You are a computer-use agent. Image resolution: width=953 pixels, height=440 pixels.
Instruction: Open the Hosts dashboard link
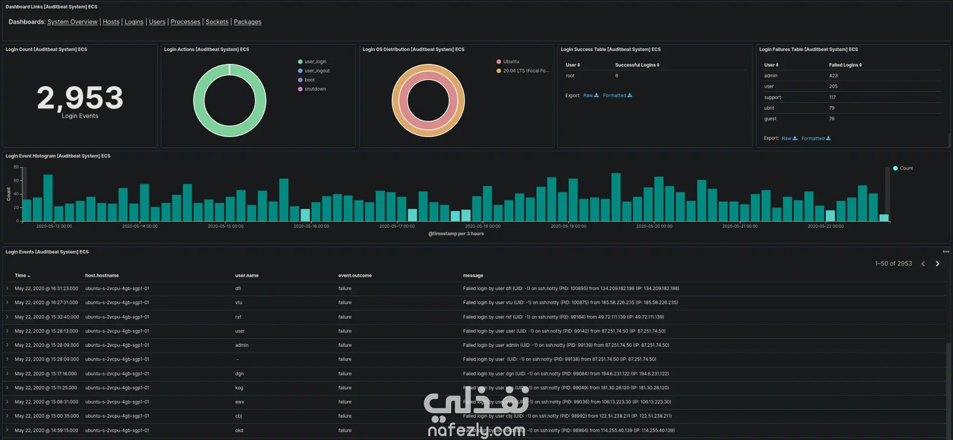[111, 22]
